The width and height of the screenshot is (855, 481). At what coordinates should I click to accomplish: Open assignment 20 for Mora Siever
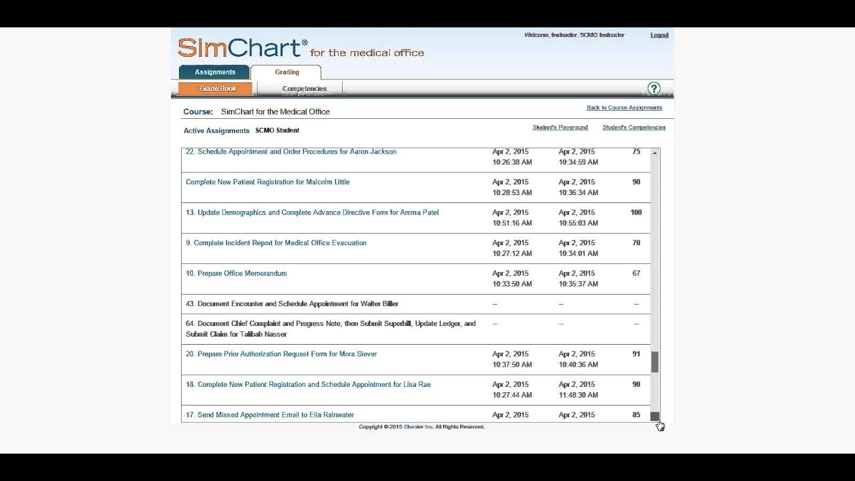tap(281, 354)
